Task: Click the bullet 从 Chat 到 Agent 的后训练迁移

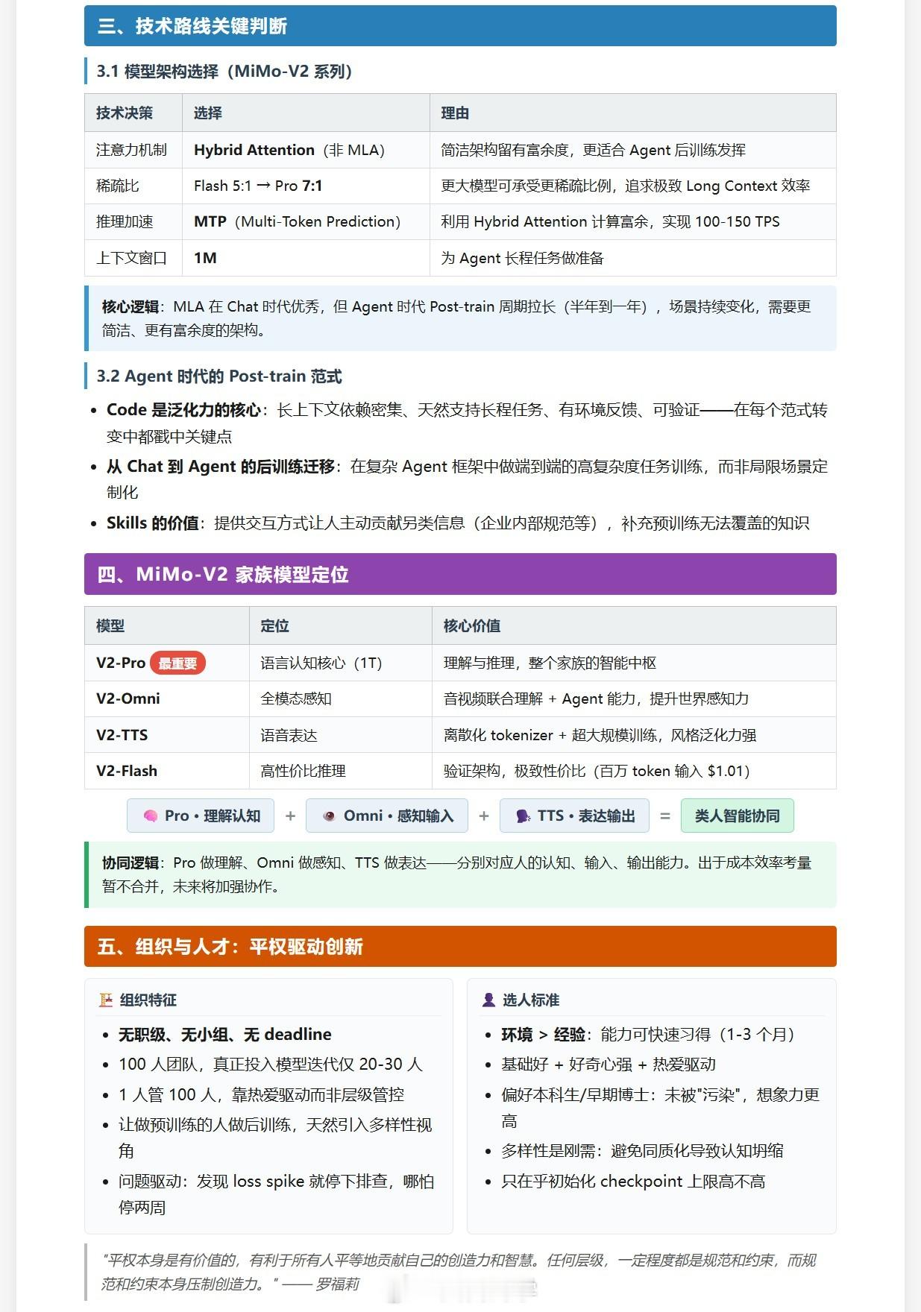Action: (x=467, y=479)
